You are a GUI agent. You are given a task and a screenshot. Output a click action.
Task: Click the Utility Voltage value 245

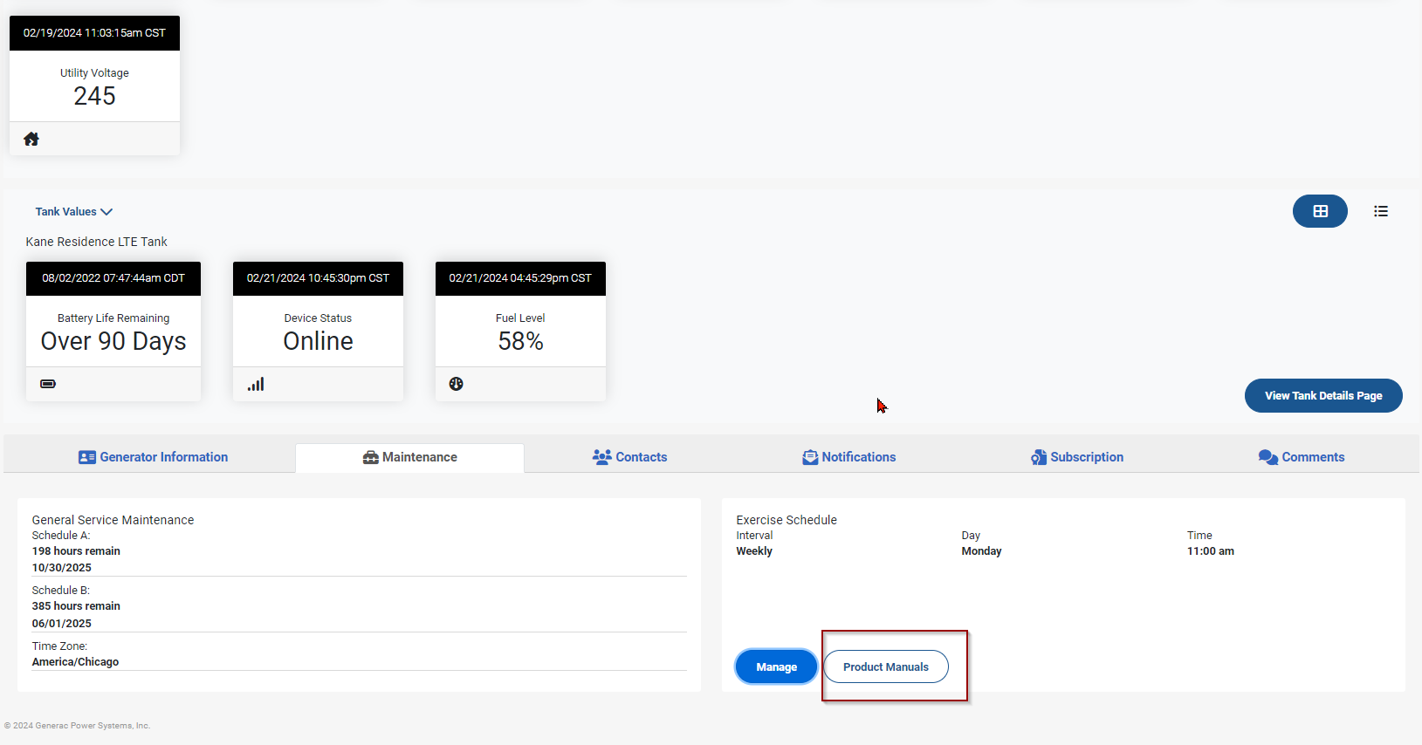tap(94, 96)
